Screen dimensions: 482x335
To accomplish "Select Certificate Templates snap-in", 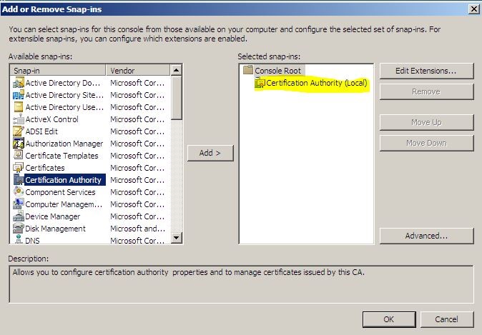I will pyautogui.click(x=62, y=156).
